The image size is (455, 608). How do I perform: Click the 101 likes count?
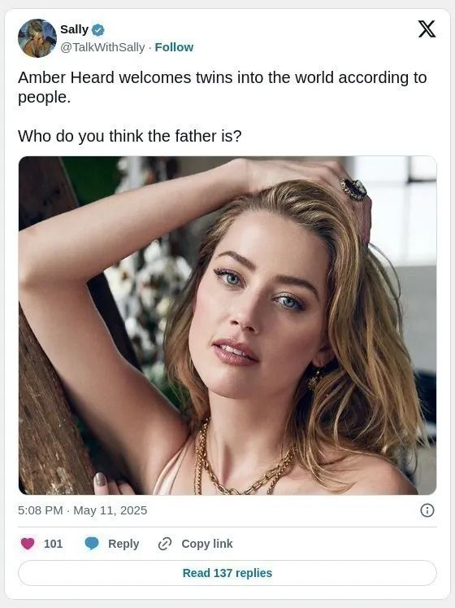pyautogui.click(x=53, y=544)
